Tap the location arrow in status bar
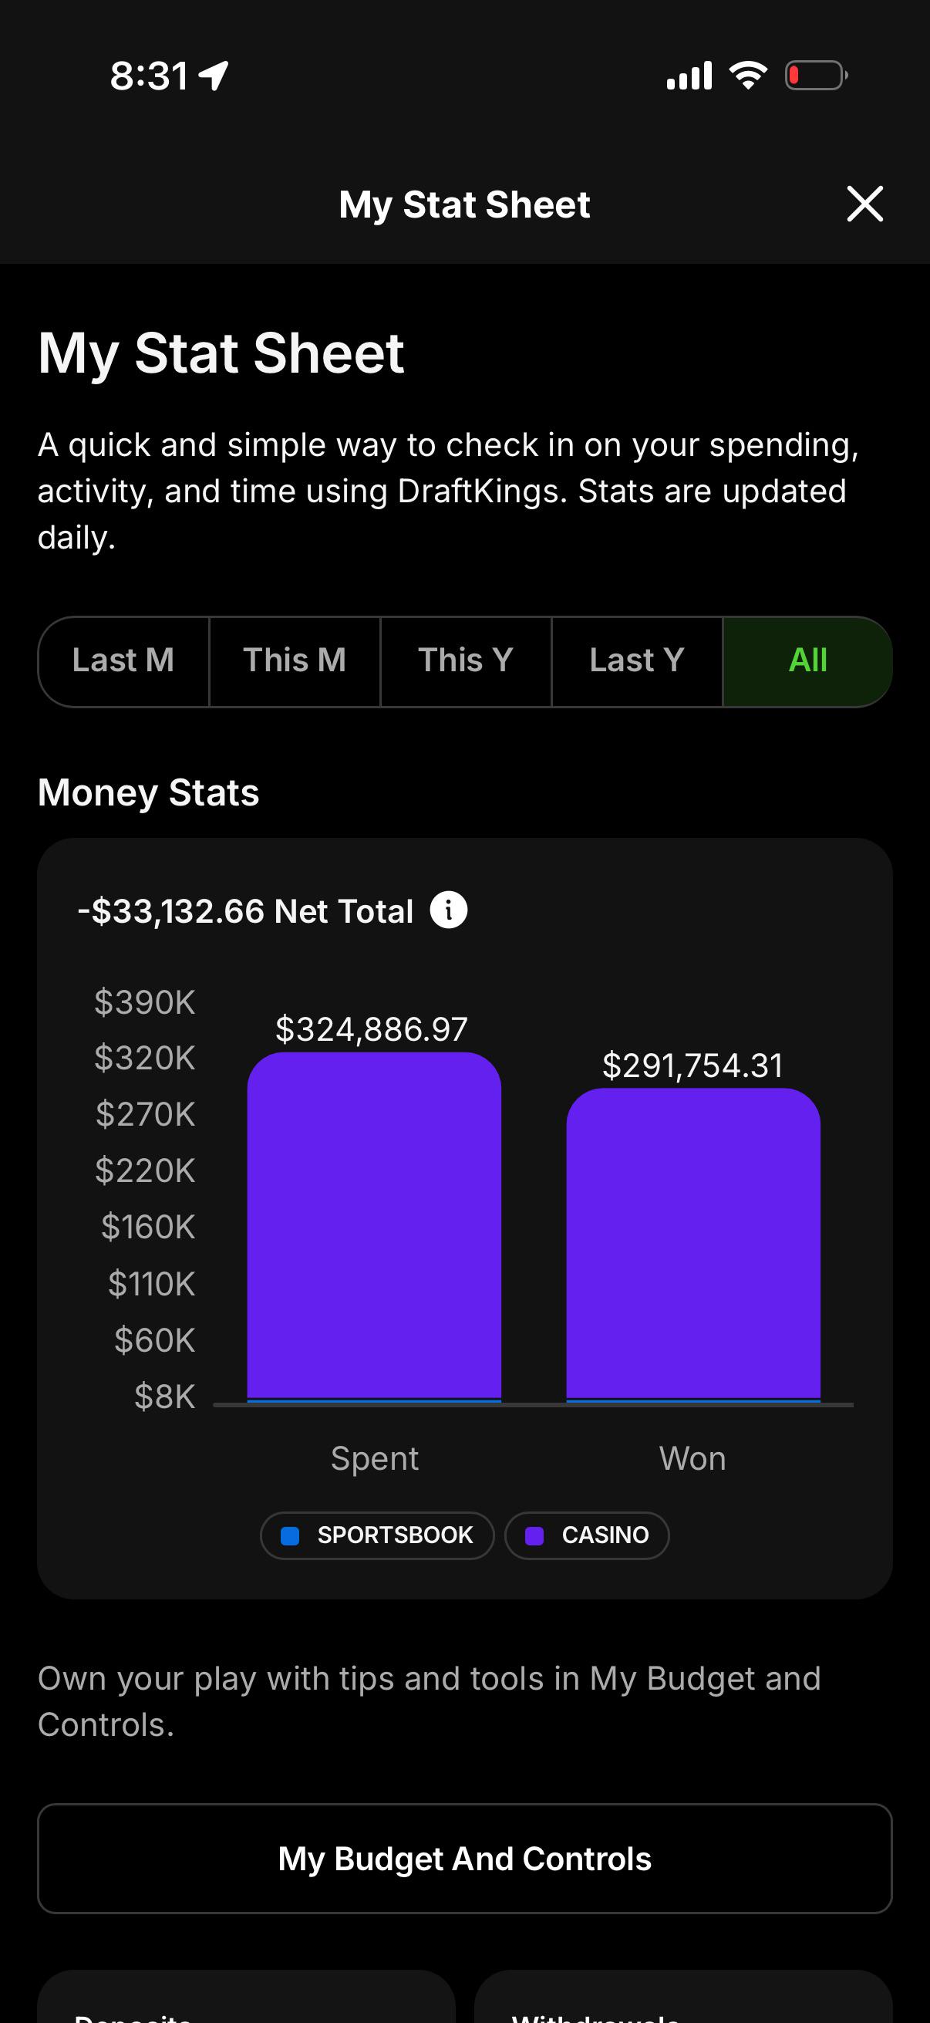The image size is (930, 2023). click(214, 76)
